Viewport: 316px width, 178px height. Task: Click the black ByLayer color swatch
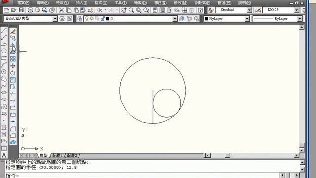click(x=206, y=19)
